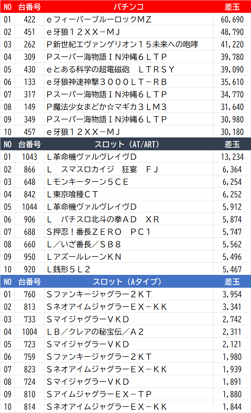Click machine number 759
The image size is (251, 413).
30,357
